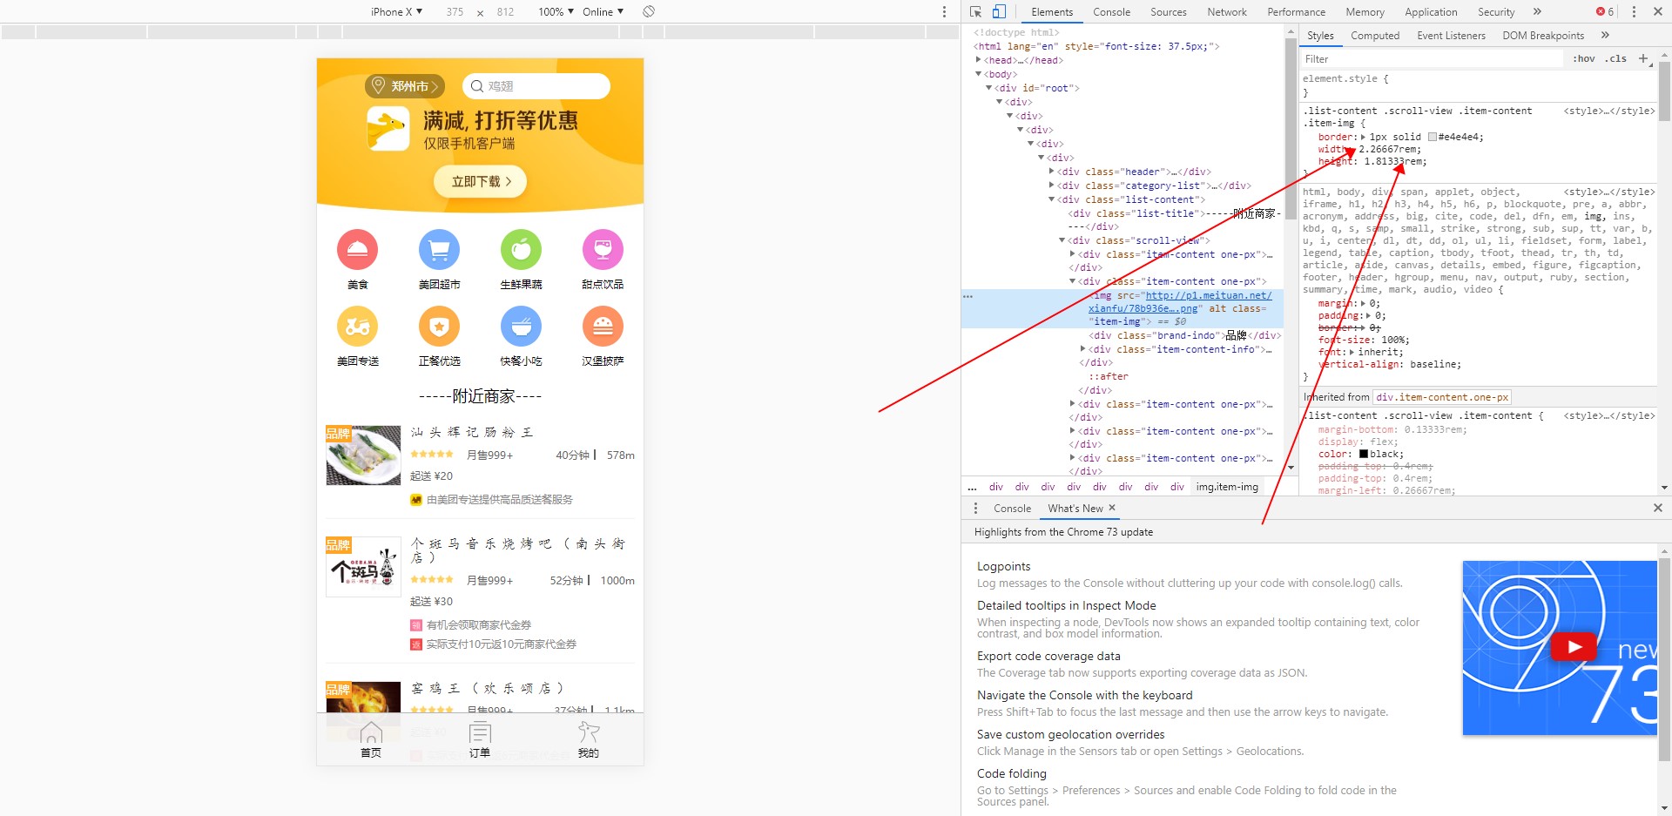Click the 郑州市 location selector

(405, 86)
